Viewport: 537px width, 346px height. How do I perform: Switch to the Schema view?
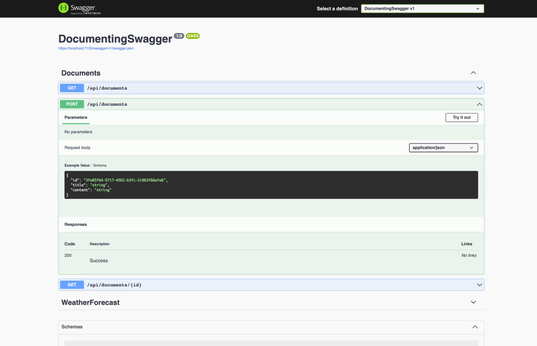(100, 165)
